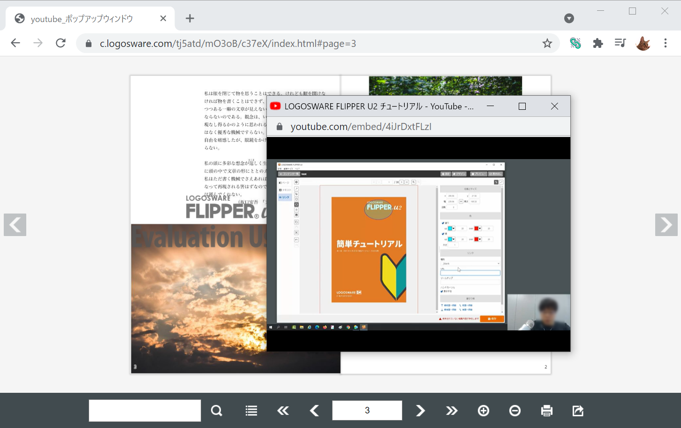Click the forest photo on right page

[x=446, y=86]
